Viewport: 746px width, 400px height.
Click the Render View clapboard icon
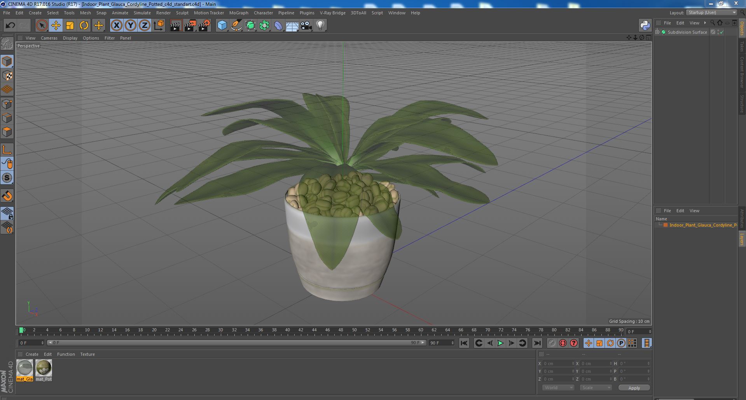pos(176,26)
